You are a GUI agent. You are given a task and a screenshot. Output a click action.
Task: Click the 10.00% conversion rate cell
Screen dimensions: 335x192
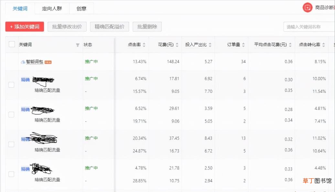tap(319, 79)
